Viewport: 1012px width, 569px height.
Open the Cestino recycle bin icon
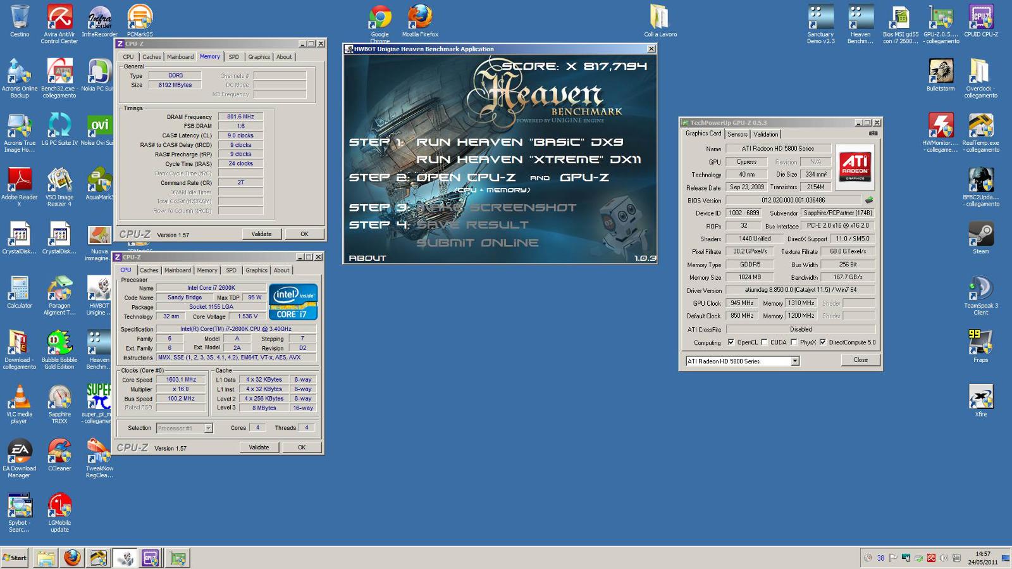click(x=20, y=21)
